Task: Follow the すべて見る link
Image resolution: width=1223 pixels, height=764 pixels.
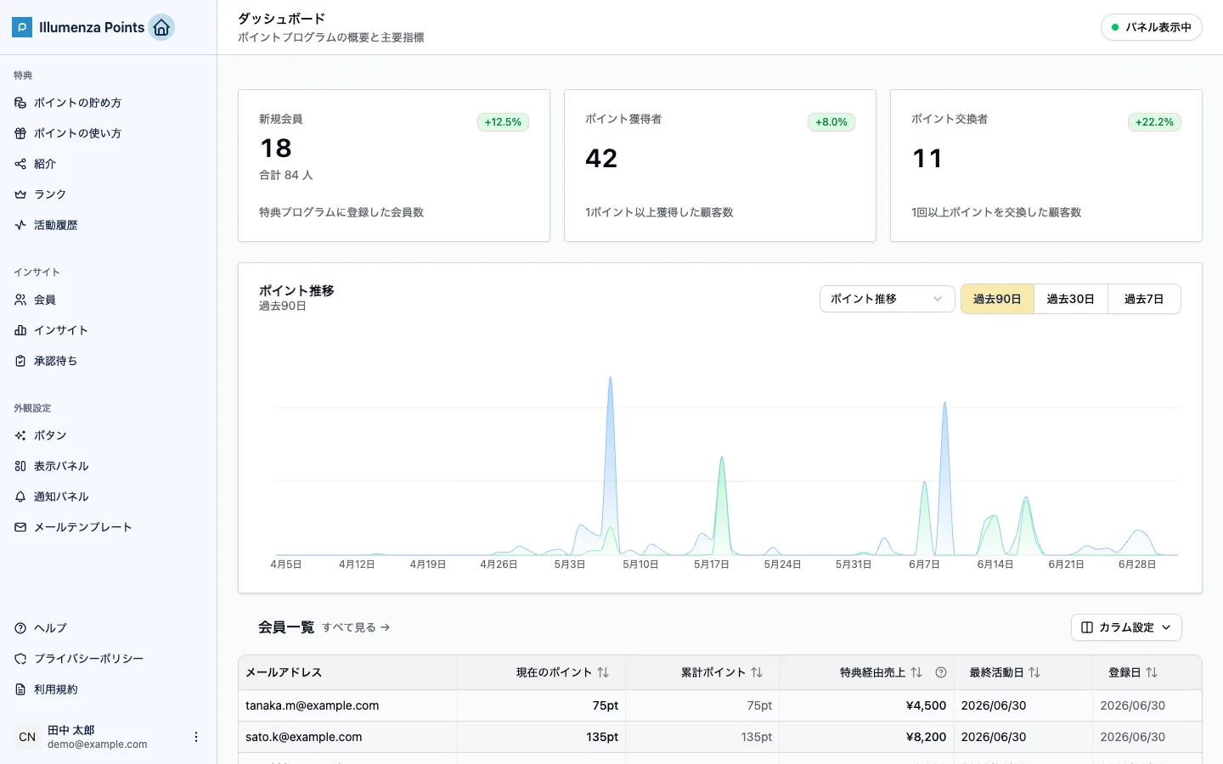Action: [356, 627]
